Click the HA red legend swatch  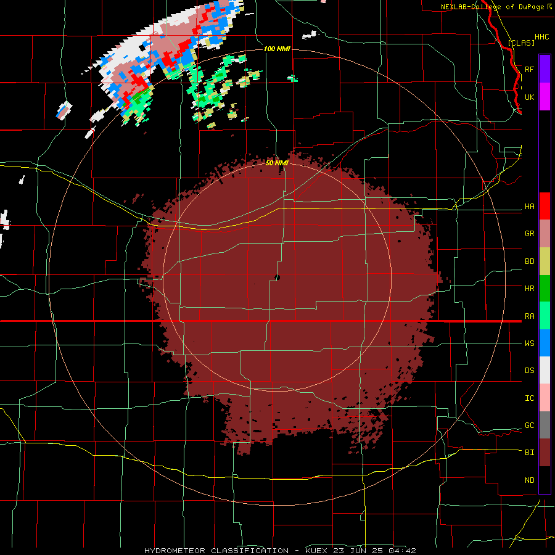point(545,206)
